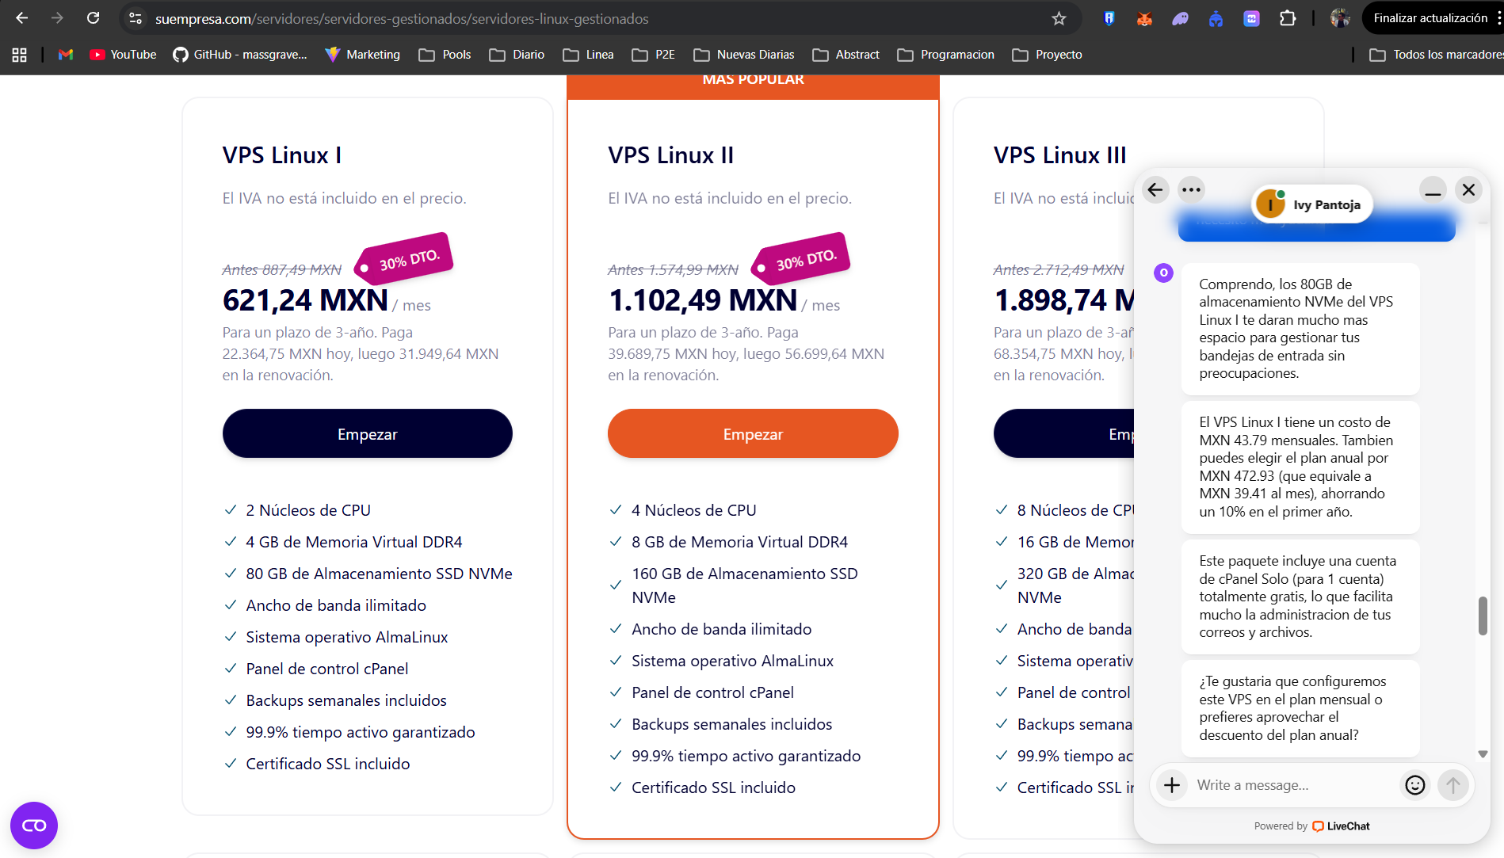Click Empezar for VPS Linux I
This screenshot has height=858, width=1504.
367,433
